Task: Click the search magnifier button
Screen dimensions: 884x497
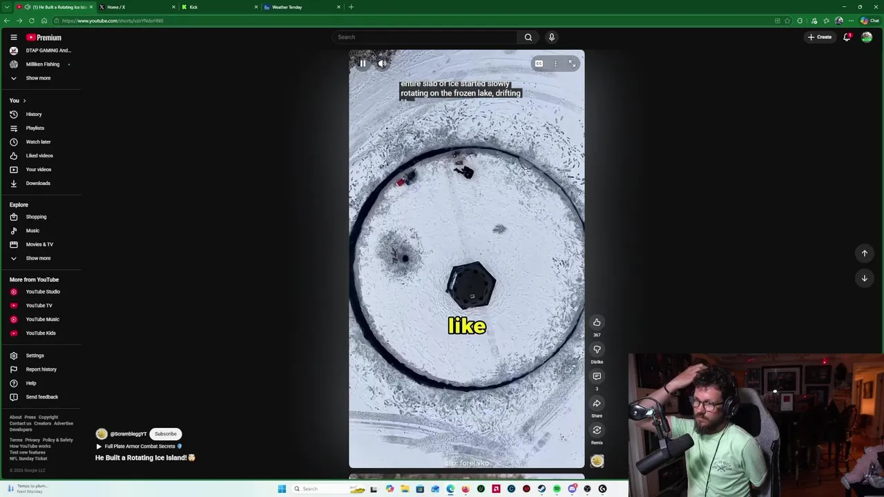Action: (528, 37)
